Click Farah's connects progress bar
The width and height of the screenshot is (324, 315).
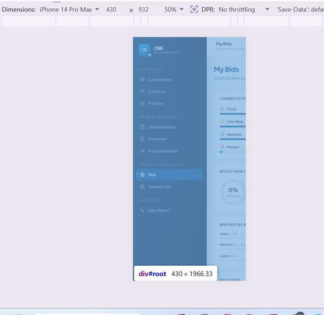point(233,114)
